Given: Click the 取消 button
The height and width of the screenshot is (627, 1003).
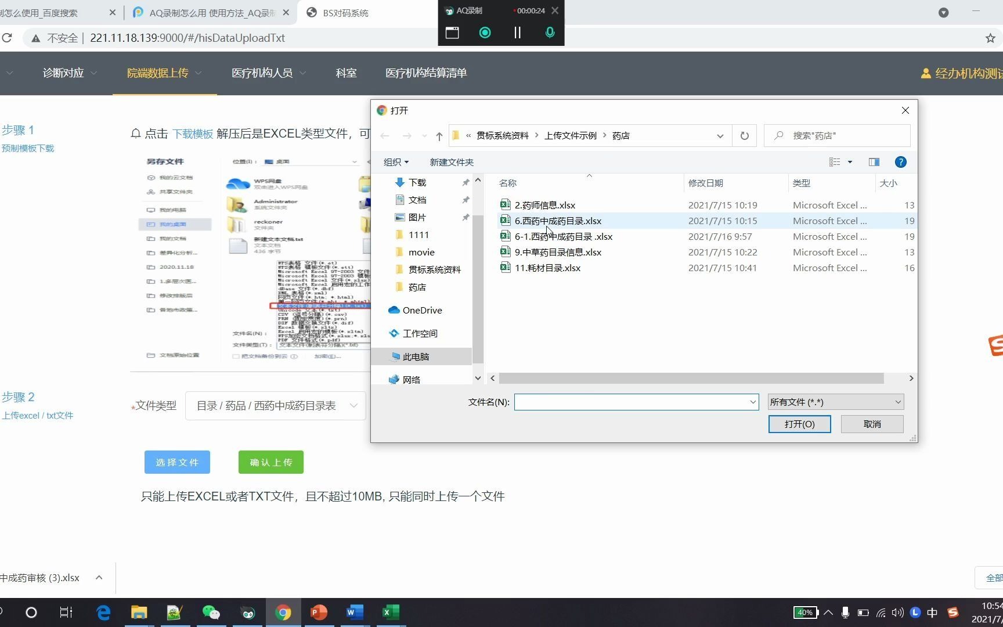Looking at the screenshot, I should (x=872, y=424).
